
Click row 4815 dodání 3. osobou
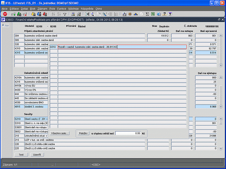click(31, 107)
